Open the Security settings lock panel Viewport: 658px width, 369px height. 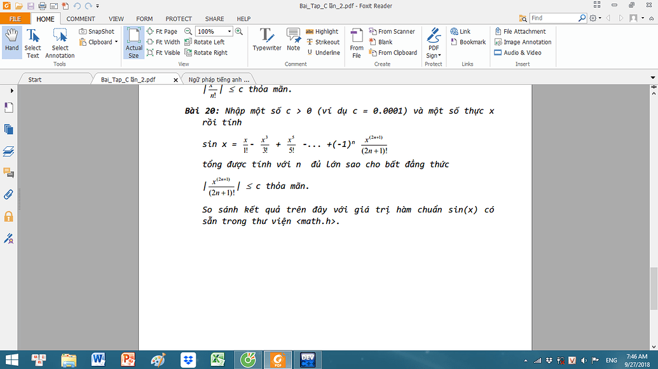pyautogui.click(x=9, y=216)
